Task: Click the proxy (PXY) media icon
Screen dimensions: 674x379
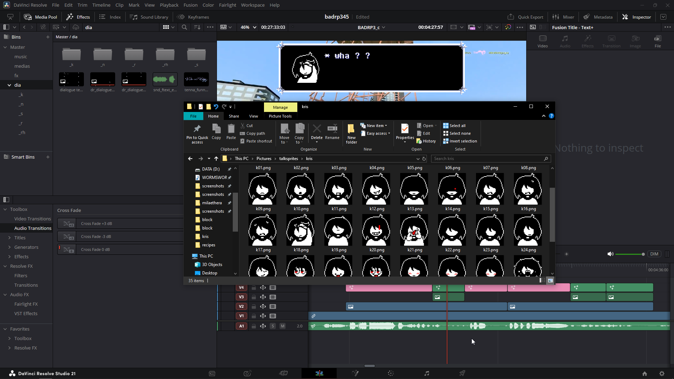Action: (x=472, y=27)
